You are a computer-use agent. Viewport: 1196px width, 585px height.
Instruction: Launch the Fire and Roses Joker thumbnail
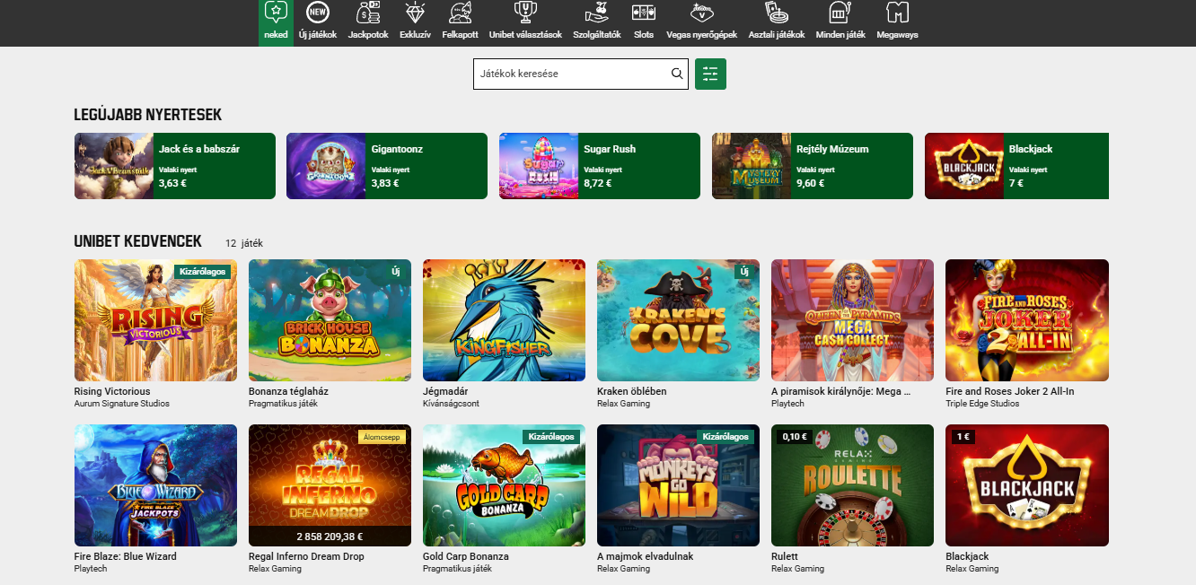[x=1027, y=320]
